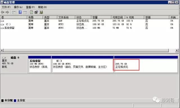Sort by the 布局 column header
The image size is (180, 108).
pyautogui.click(x=35, y=17)
